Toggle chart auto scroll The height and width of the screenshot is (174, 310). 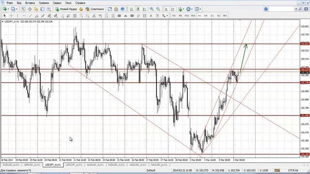click(166, 9)
